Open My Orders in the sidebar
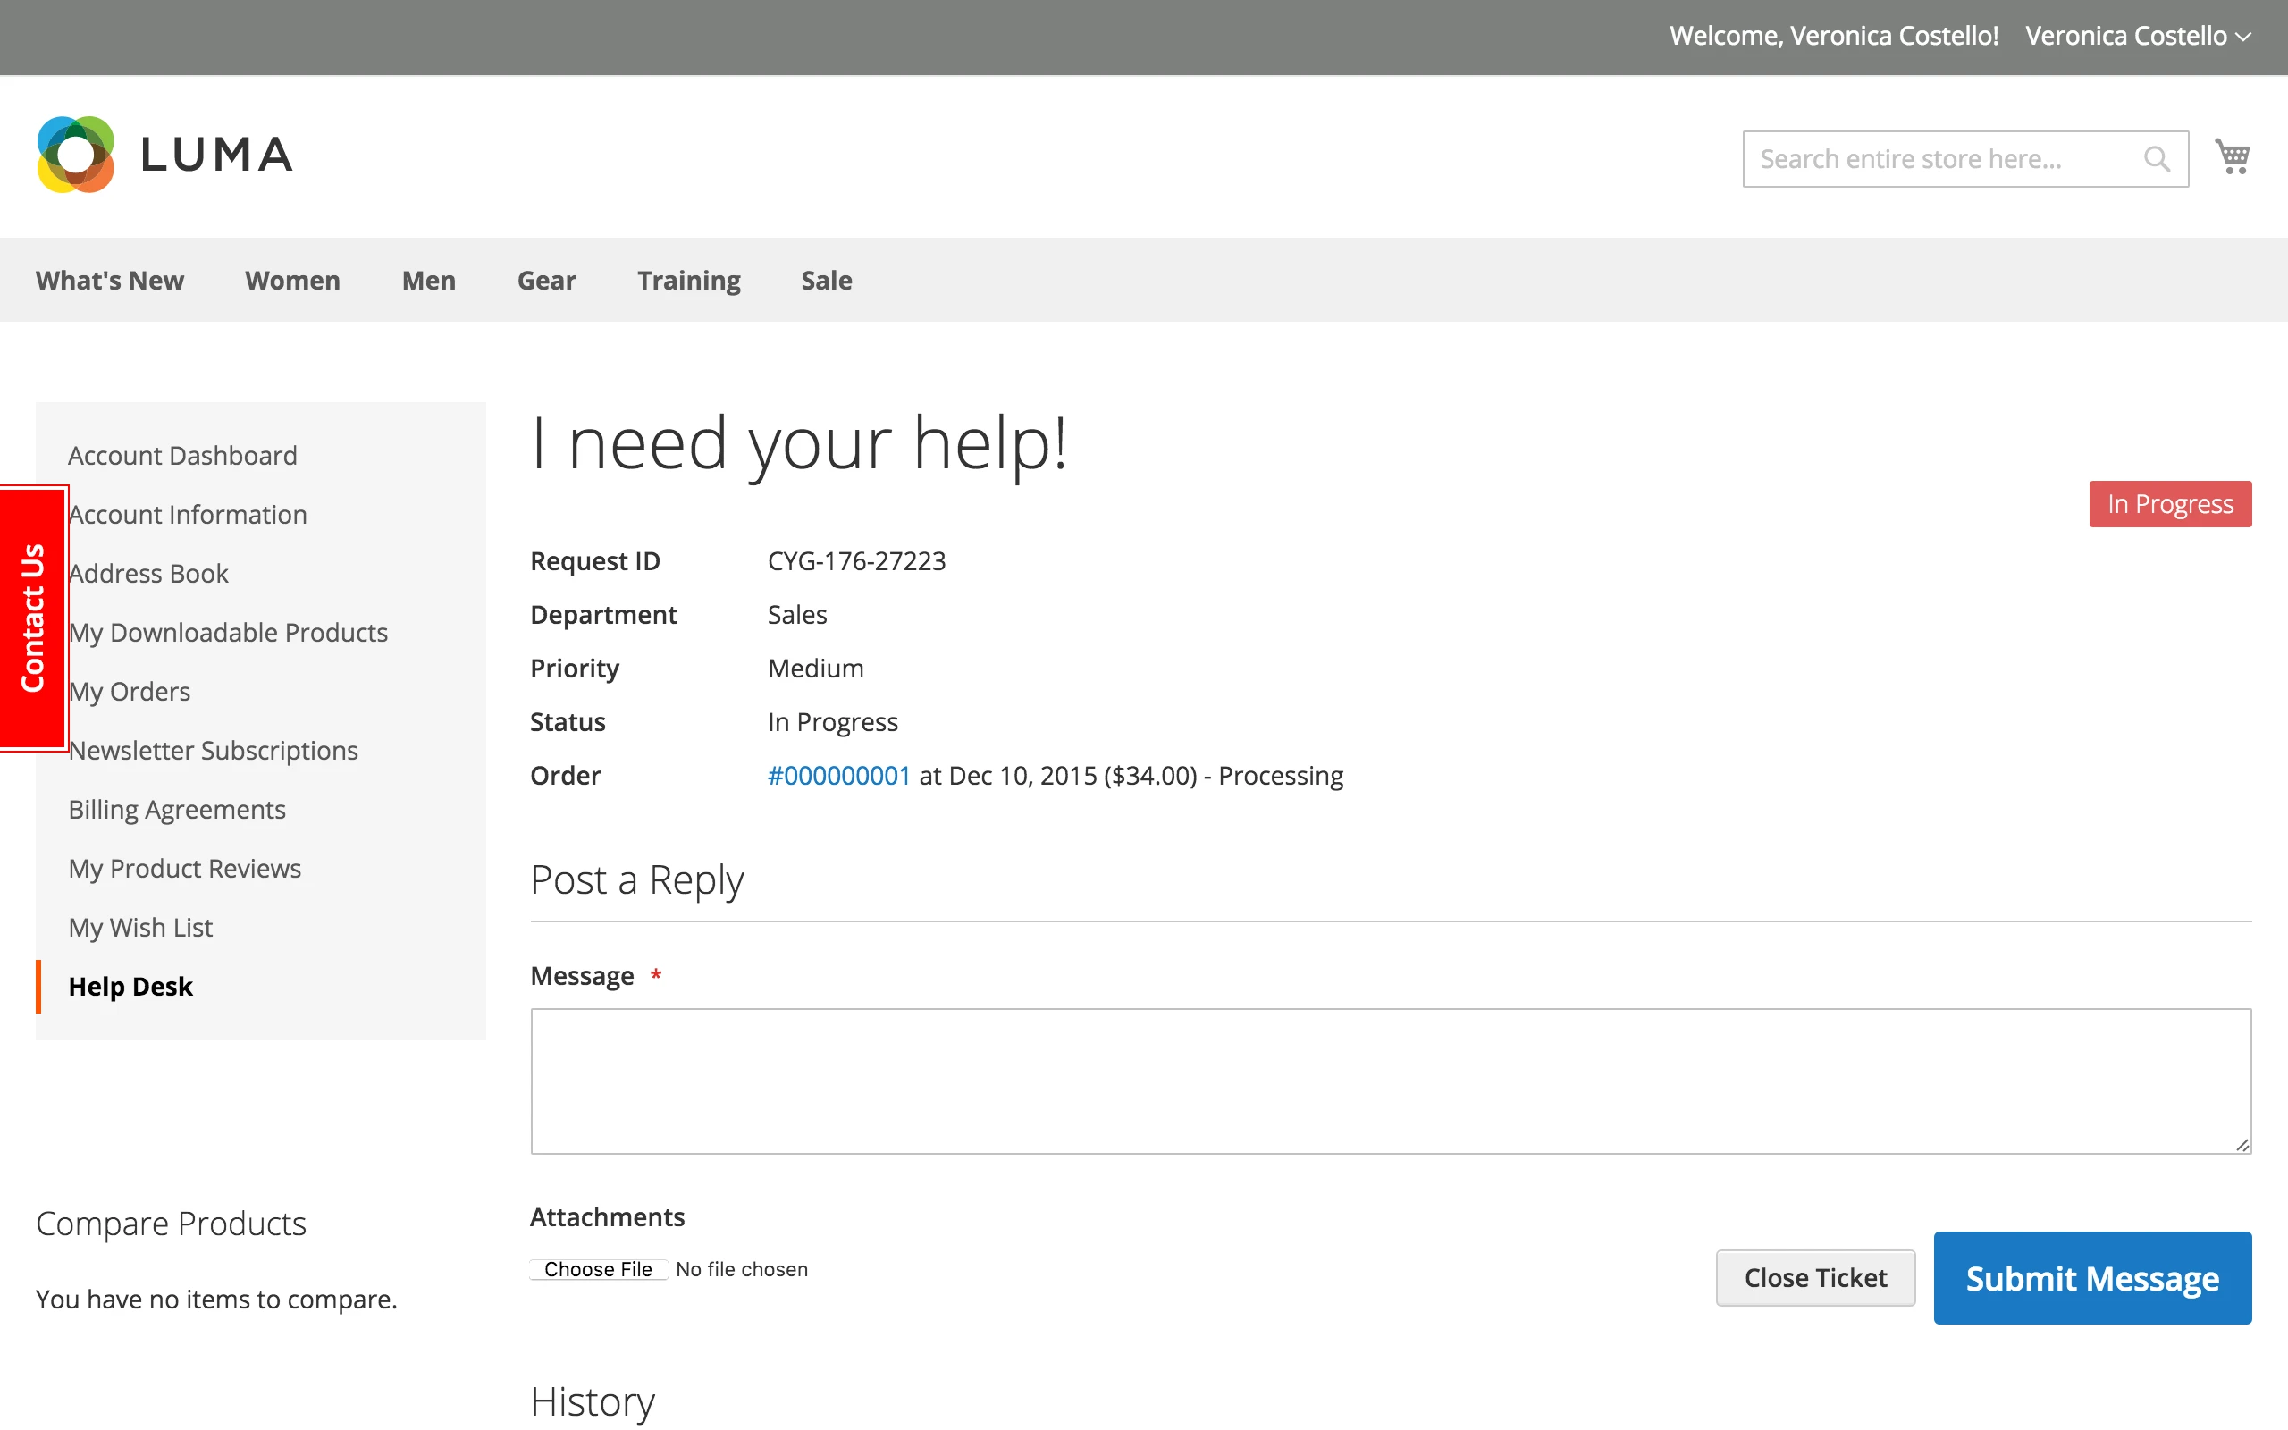The width and height of the screenshot is (2288, 1430). (130, 692)
